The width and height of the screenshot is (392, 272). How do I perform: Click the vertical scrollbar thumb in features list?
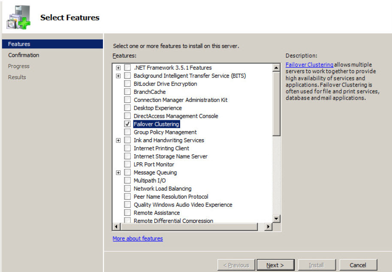point(276,104)
